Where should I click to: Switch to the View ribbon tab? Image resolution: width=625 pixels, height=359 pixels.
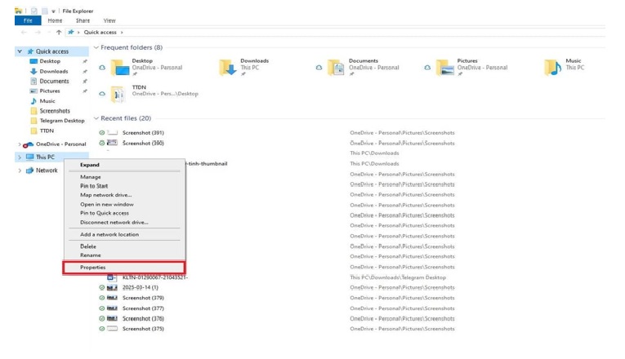pyautogui.click(x=109, y=20)
